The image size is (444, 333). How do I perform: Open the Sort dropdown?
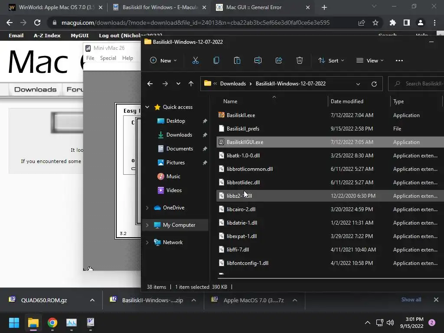pyautogui.click(x=331, y=60)
